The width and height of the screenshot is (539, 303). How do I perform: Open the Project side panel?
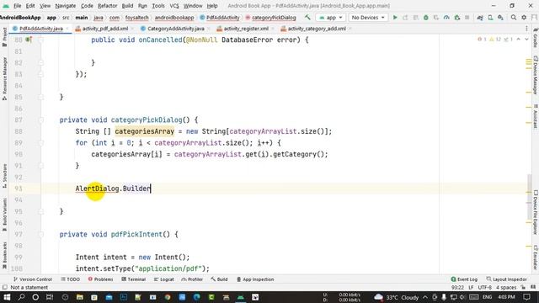4,38
